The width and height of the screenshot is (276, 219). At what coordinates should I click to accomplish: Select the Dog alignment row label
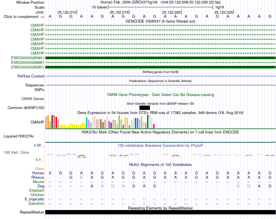point(41,186)
